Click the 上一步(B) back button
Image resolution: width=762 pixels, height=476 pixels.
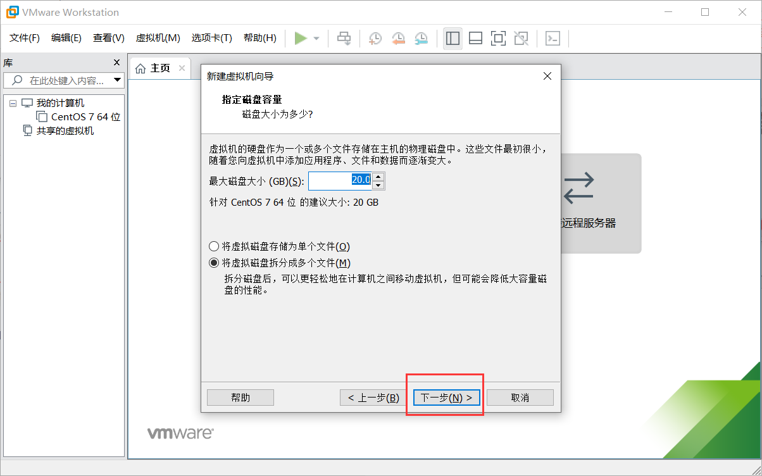coord(373,398)
